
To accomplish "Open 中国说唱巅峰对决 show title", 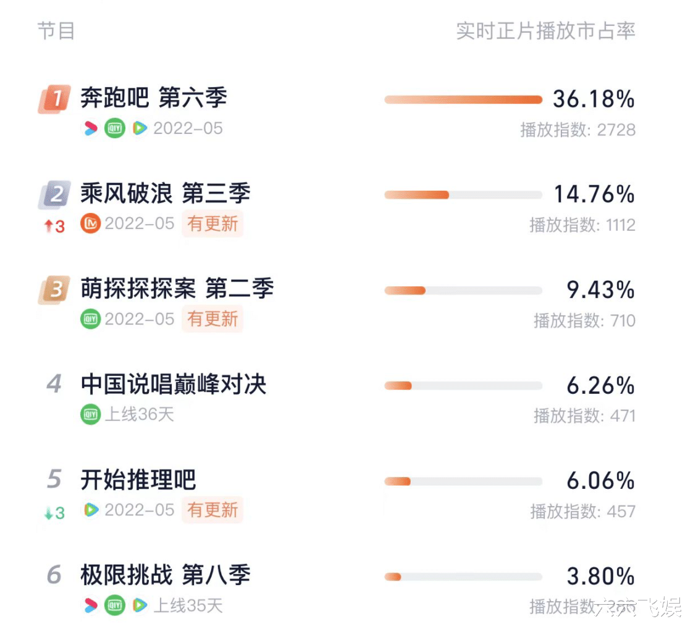I will [174, 384].
